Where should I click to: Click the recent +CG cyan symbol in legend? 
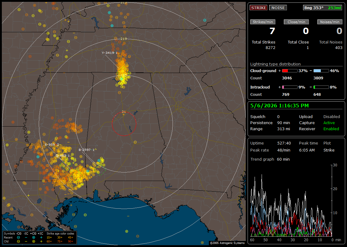34,238
